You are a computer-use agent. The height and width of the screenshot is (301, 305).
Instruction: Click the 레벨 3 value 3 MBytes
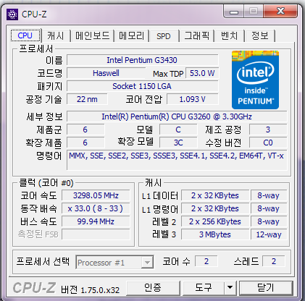click(x=215, y=234)
